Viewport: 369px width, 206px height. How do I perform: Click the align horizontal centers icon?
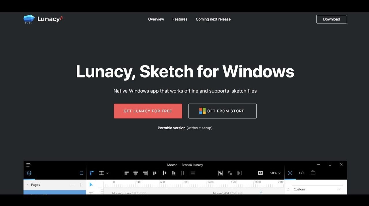(136, 173)
